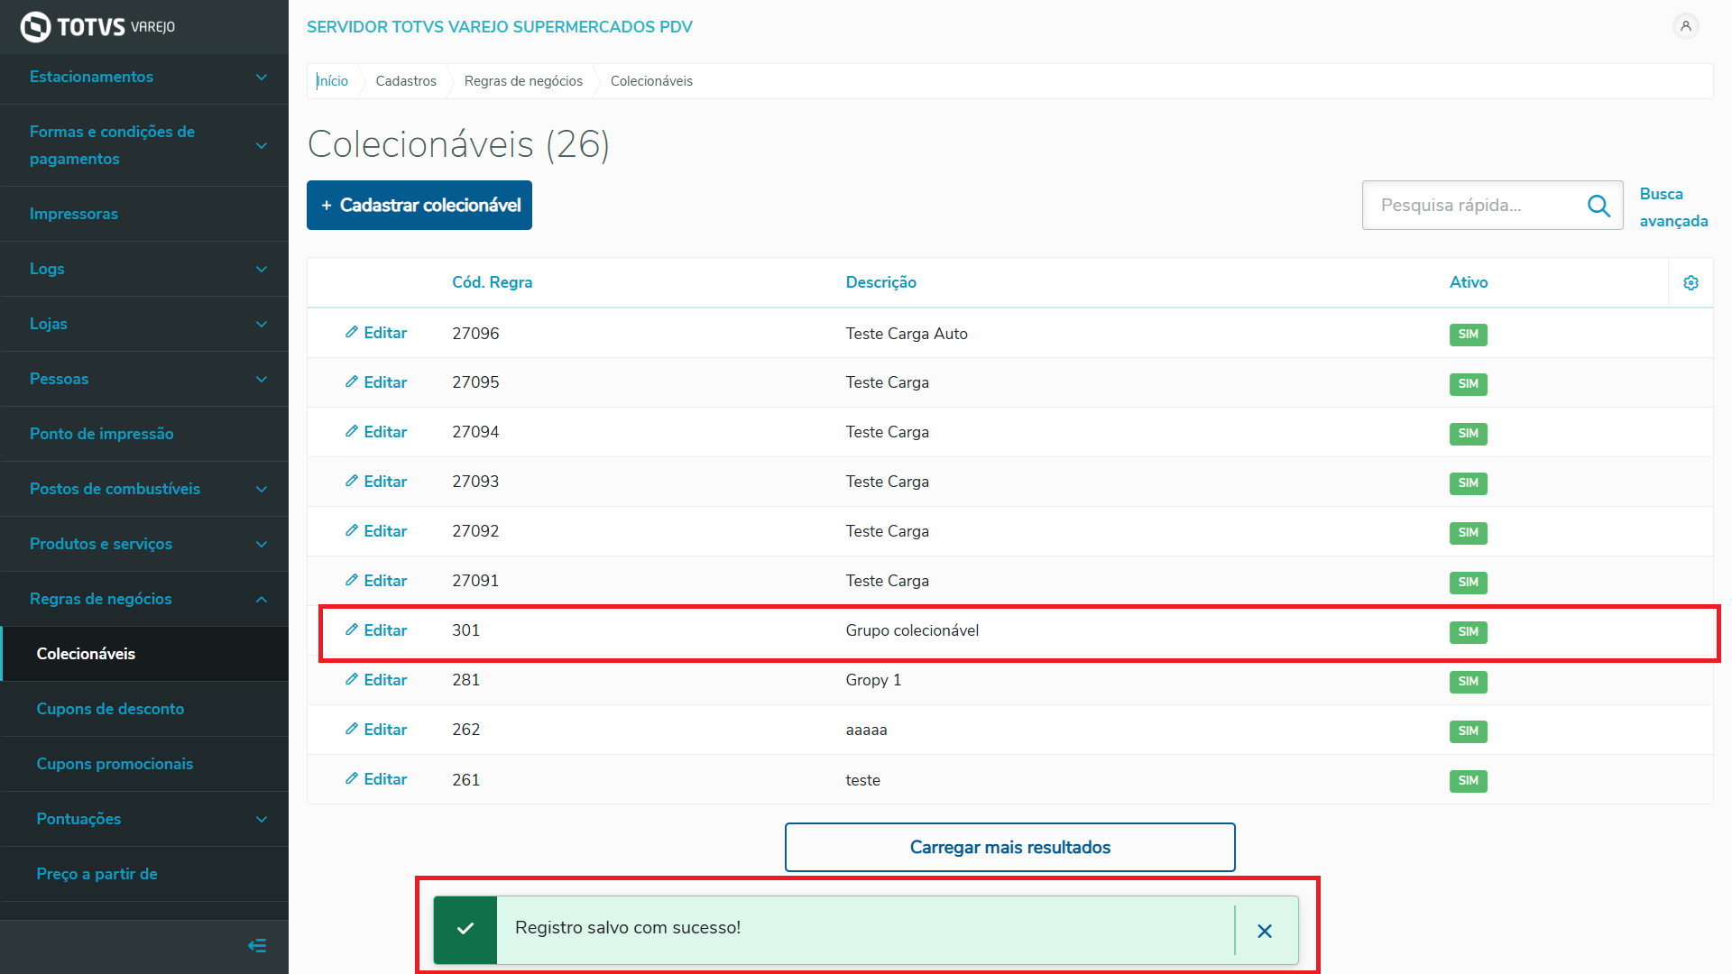Collapse sidebar using the bottom arrow icon
Viewport: 1732px width, 974px height.
point(257,946)
